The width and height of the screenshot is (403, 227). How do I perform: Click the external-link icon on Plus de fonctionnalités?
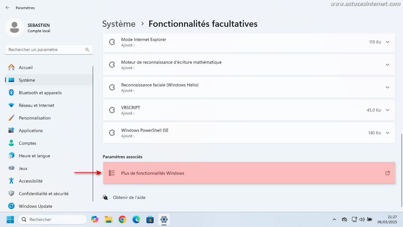pyautogui.click(x=388, y=173)
